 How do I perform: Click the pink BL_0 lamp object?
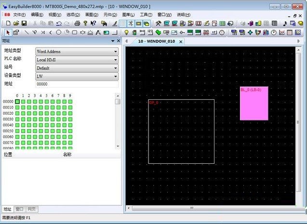[x=254, y=105]
